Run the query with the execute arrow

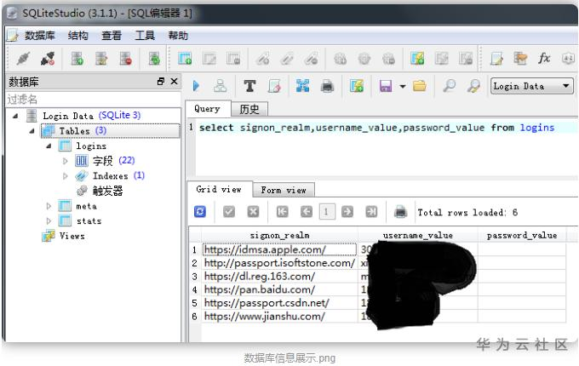point(196,86)
